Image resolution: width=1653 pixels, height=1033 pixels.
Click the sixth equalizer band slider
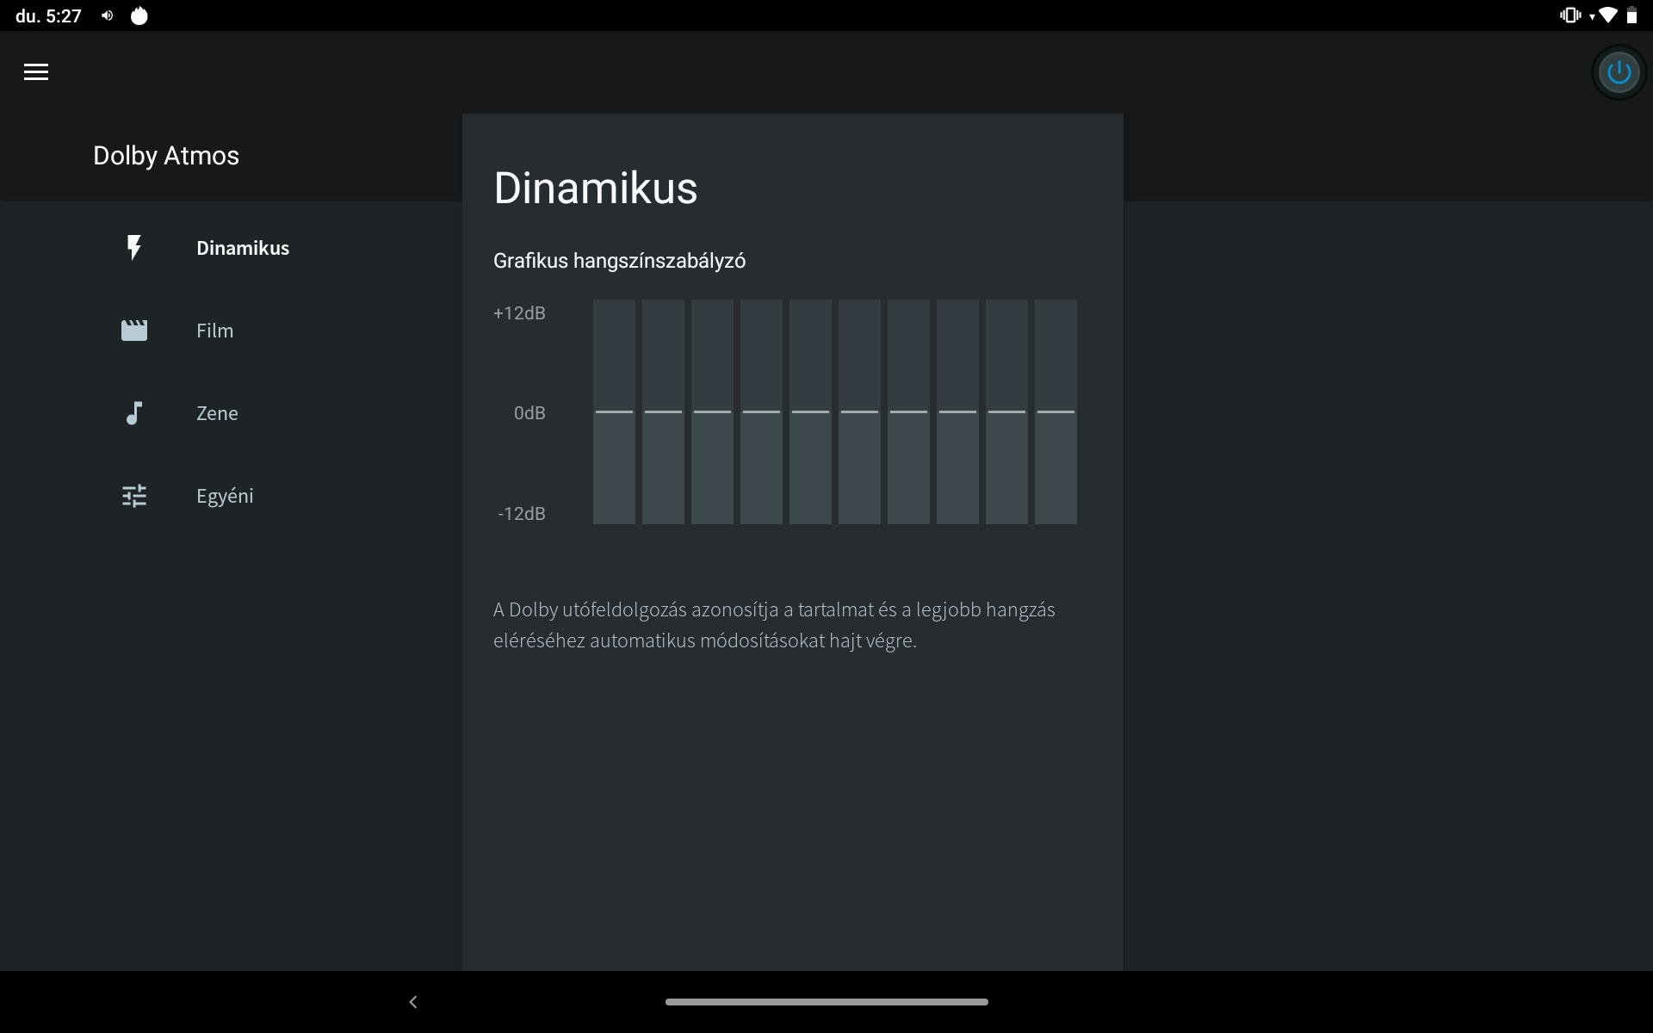tap(859, 411)
